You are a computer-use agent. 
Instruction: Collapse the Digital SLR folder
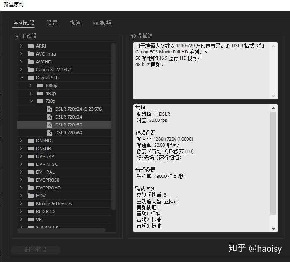(x=22, y=78)
